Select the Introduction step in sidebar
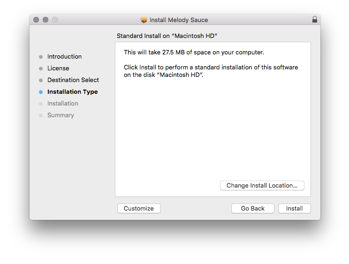This screenshot has height=264, width=349. tap(64, 57)
